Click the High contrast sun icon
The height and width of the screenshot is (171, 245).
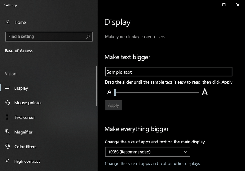coord(7,161)
